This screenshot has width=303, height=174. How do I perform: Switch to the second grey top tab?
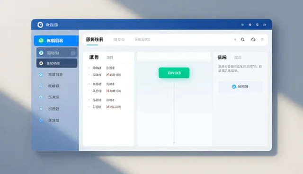[119, 40]
